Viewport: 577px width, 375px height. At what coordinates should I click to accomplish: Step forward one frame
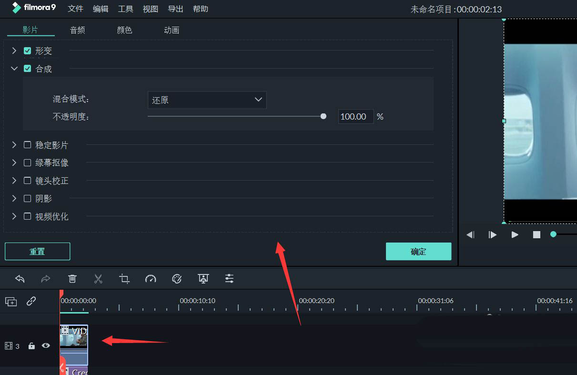click(x=493, y=235)
